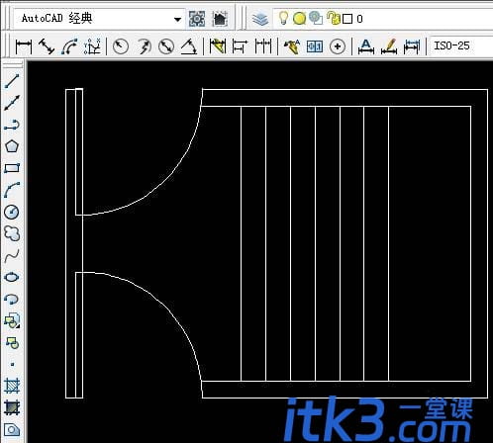Select the Circle tool
This screenshot has height=443, width=493.
(12, 212)
